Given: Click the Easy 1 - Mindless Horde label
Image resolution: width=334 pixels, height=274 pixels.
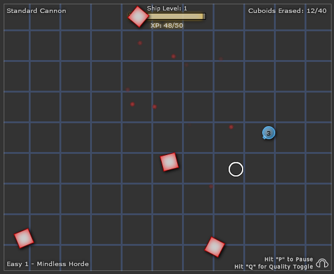Looking at the screenshot, I should [x=48, y=264].
